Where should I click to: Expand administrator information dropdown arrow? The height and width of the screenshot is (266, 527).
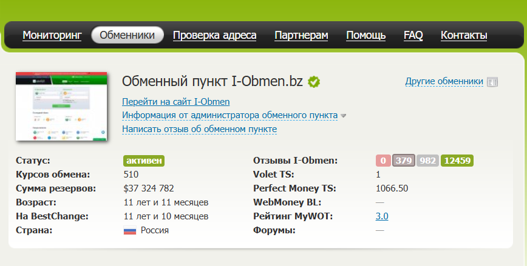343,116
